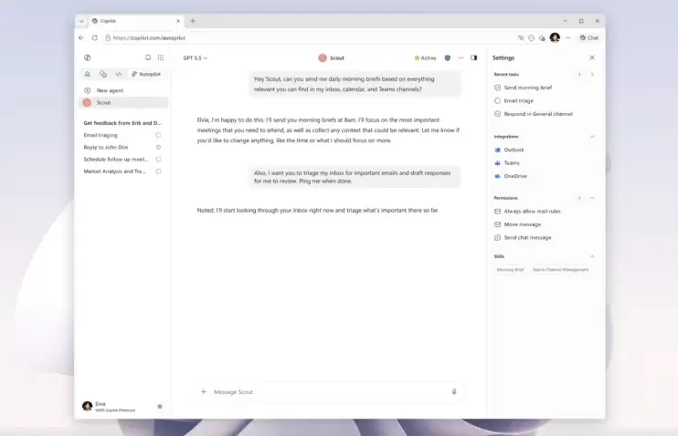Open the Email triaging task
This screenshot has height=436, width=678.
coord(101,135)
